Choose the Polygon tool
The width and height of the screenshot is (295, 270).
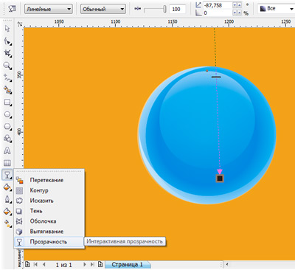click(x=7, y=126)
